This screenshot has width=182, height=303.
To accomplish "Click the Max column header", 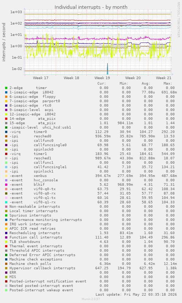I will pyautogui.click(x=167, y=84).
